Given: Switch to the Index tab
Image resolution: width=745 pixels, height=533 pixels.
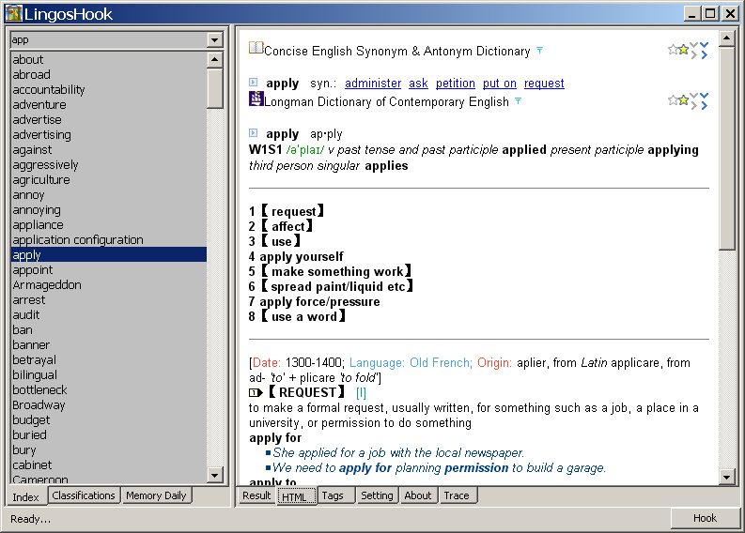Looking at the screenshot, I should 25,496.
